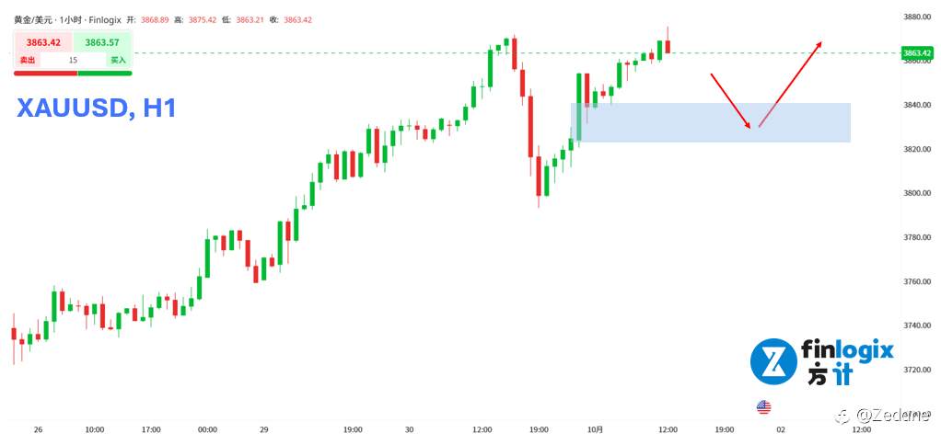Select the red downward arrow drawing
Screen dimensions: 941x445
734,100
